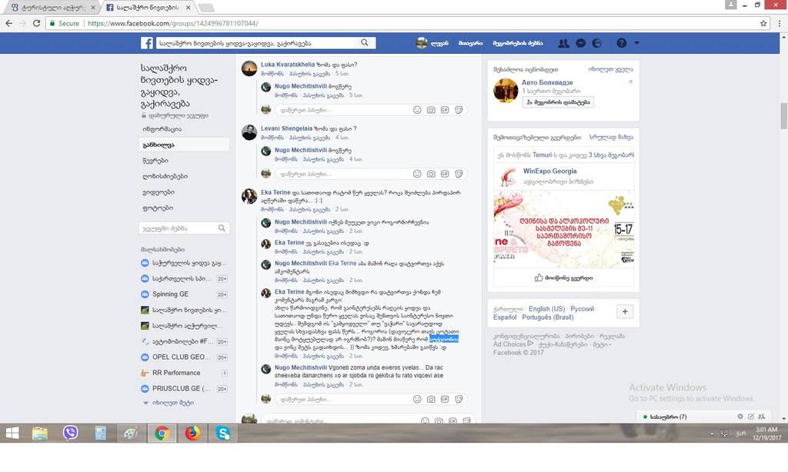Screen dimensions: 788x472
Task: Expand the account dropdown arrow in top bar
Action: click(636, 43)
